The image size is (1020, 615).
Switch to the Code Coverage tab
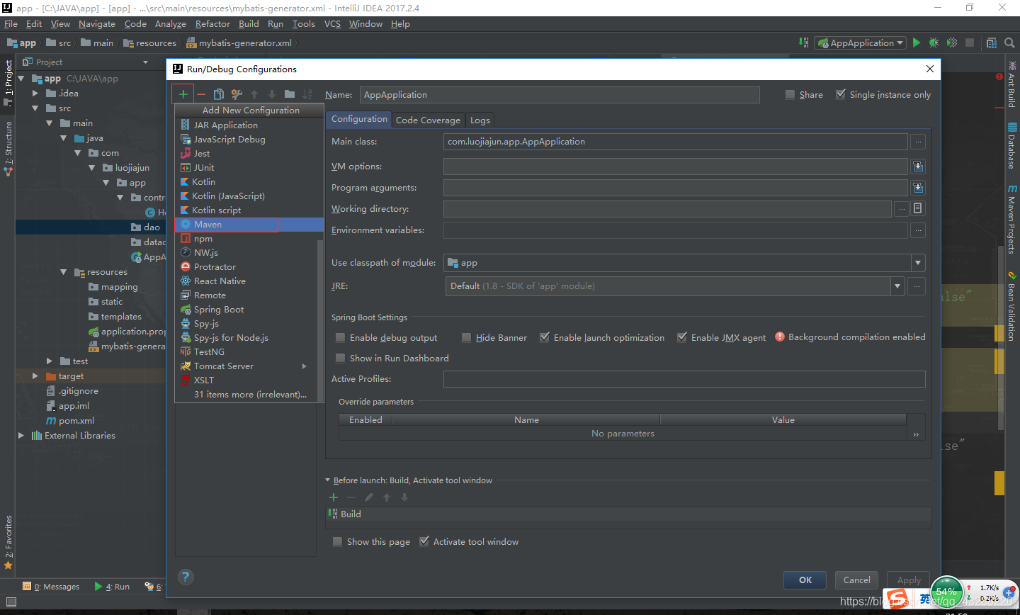(428, 120)
